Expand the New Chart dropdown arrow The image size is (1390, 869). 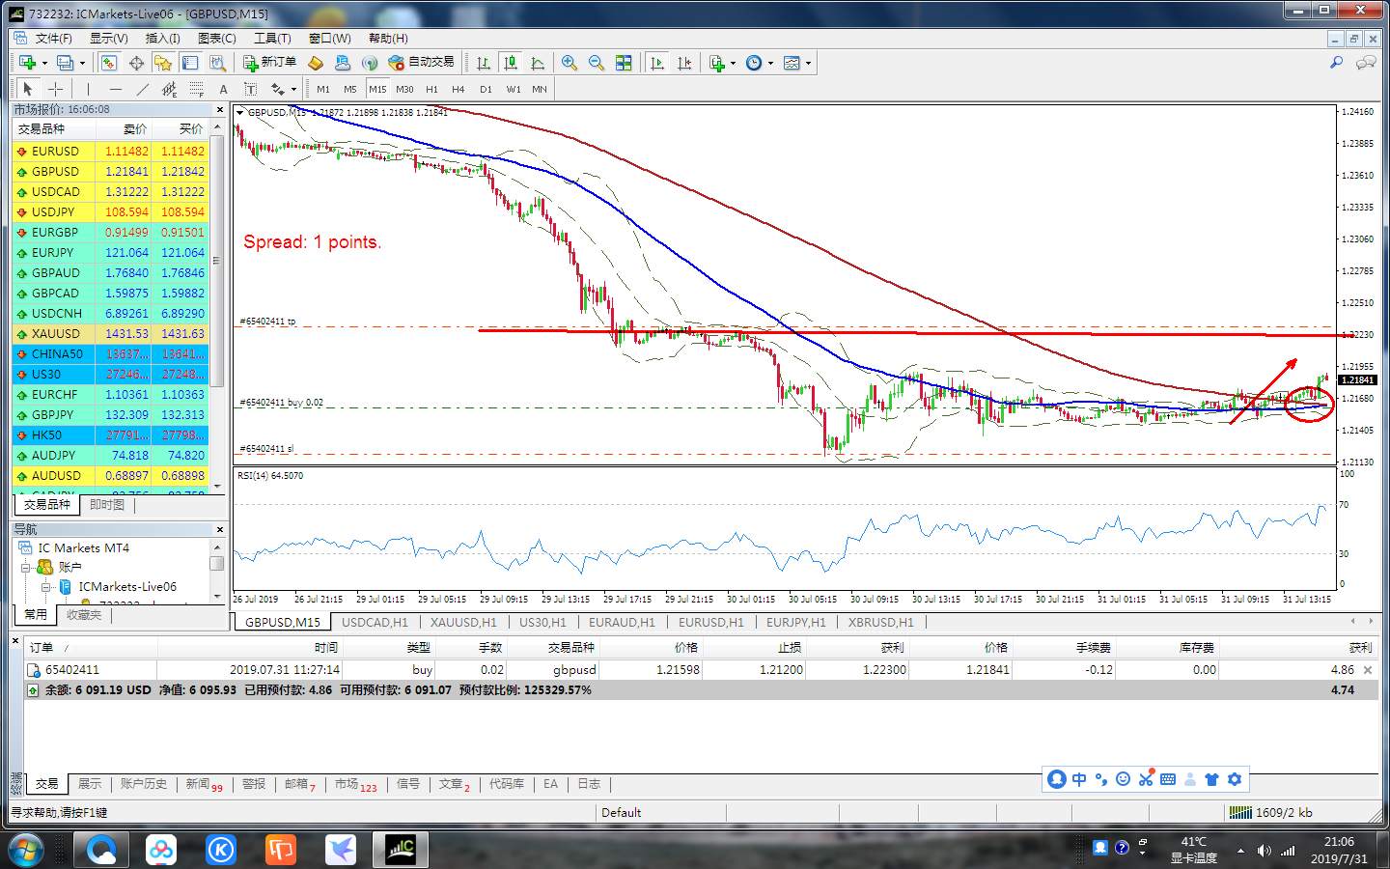(44, 64)
